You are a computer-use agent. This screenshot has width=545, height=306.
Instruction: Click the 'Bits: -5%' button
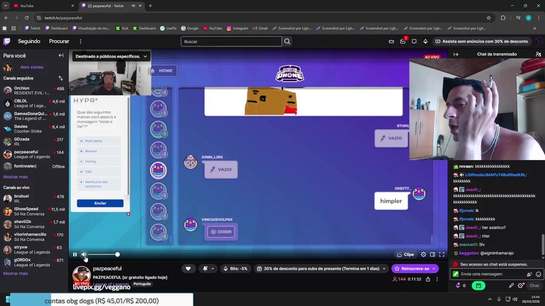[x=235, y=269]
